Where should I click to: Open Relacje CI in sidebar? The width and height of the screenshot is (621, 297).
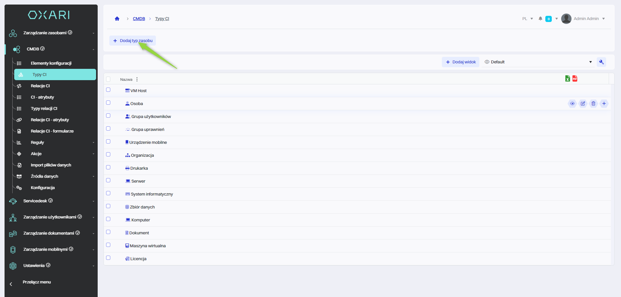[x=40, y=86]
